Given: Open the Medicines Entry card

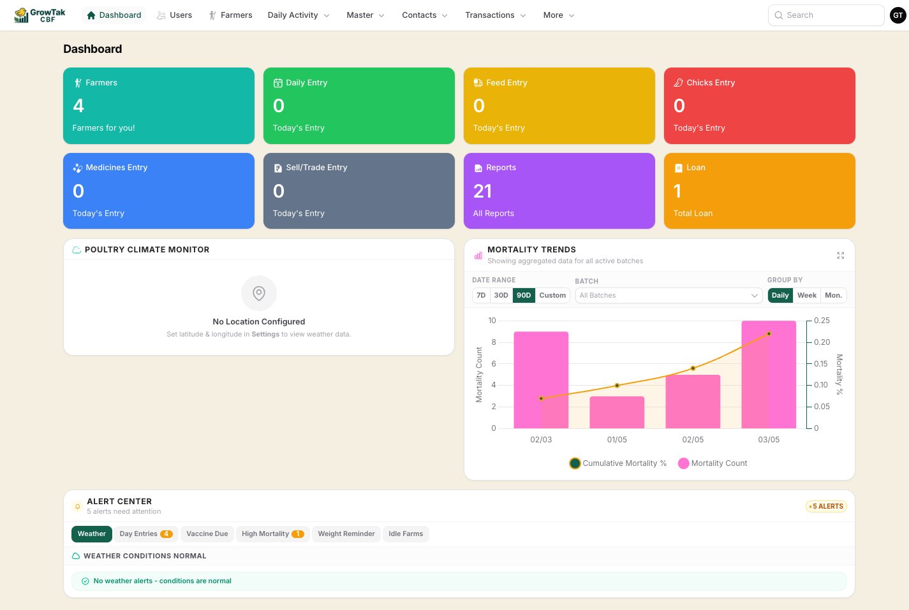Looking at the screenshot, I should [x=159, y=191].
